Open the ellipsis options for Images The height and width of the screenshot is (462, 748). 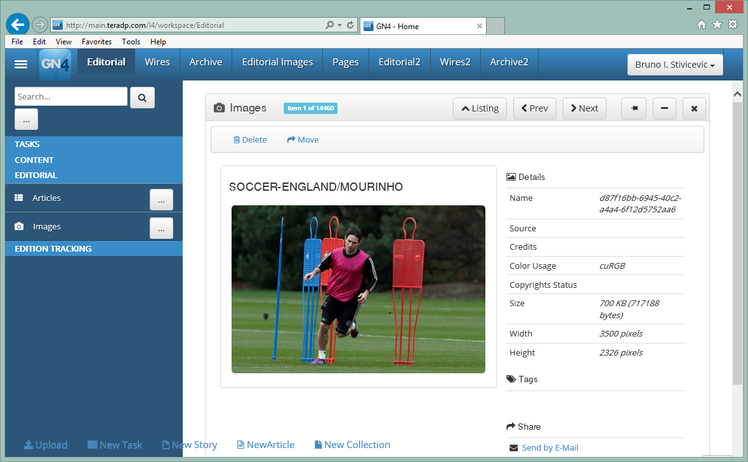(161, 228)
